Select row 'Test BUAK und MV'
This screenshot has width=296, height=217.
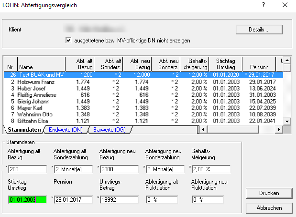[x=143, y=75]
